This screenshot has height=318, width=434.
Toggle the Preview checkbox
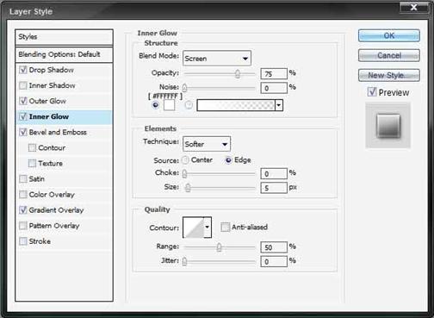(372, 92)
